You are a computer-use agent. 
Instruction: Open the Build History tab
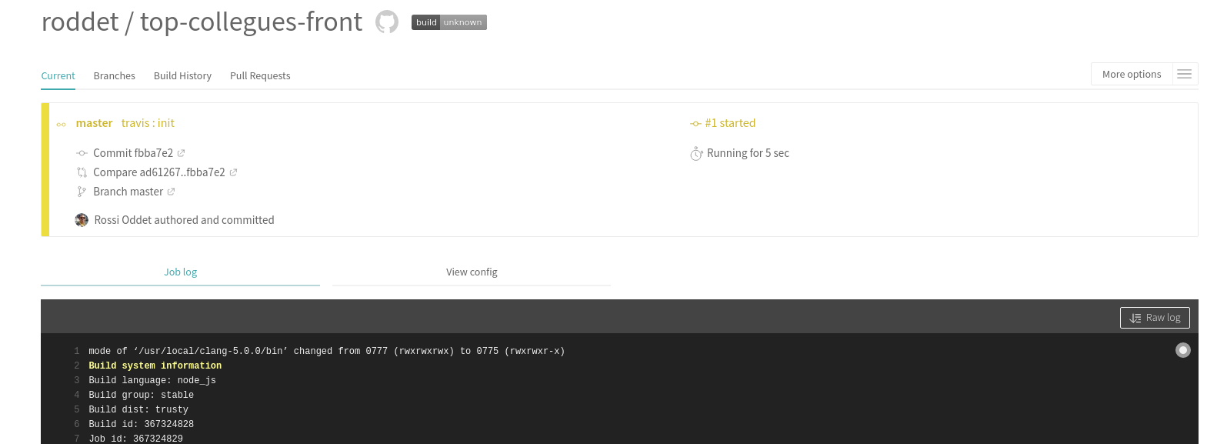(182, 75)
